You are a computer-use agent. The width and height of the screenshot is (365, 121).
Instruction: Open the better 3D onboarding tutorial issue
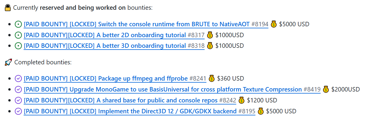point(105,46)
